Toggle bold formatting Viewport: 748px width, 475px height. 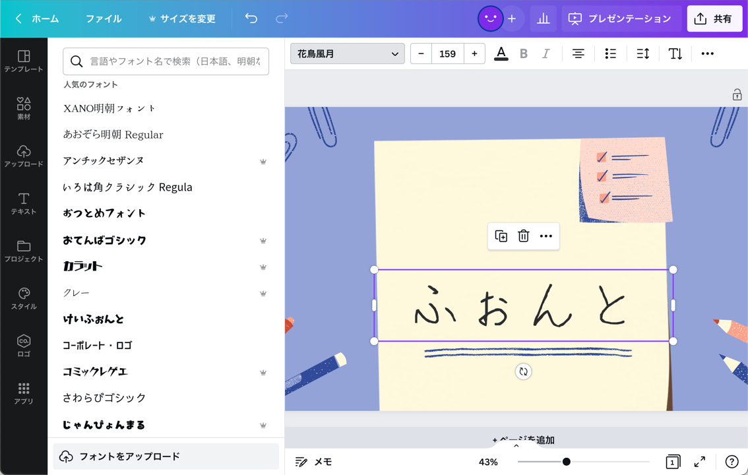[x=524, y=53]
